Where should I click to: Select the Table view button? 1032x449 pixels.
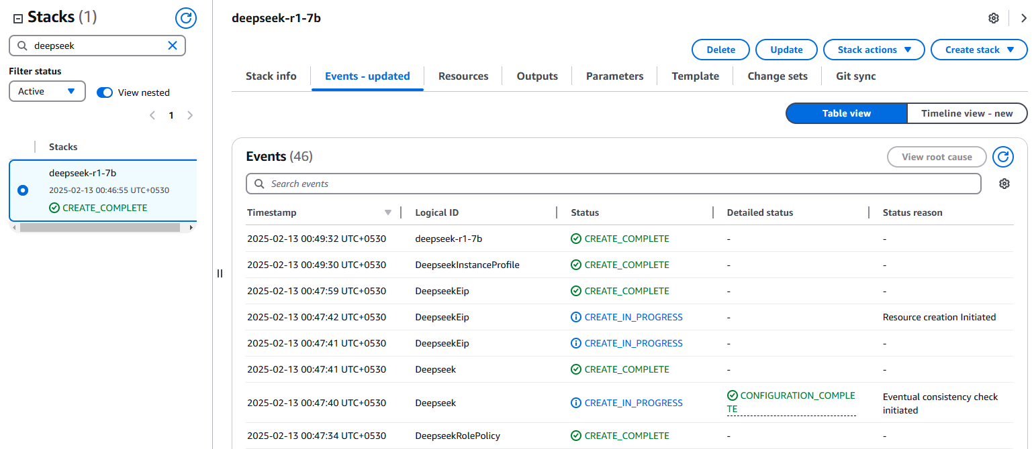pos(846,113)
